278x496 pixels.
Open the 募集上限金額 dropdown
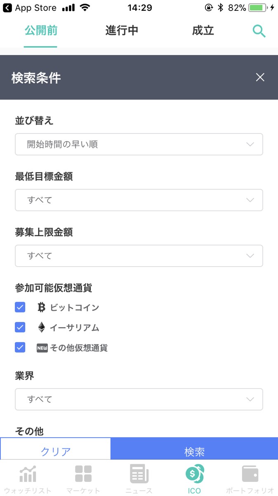tap(139, 256)
